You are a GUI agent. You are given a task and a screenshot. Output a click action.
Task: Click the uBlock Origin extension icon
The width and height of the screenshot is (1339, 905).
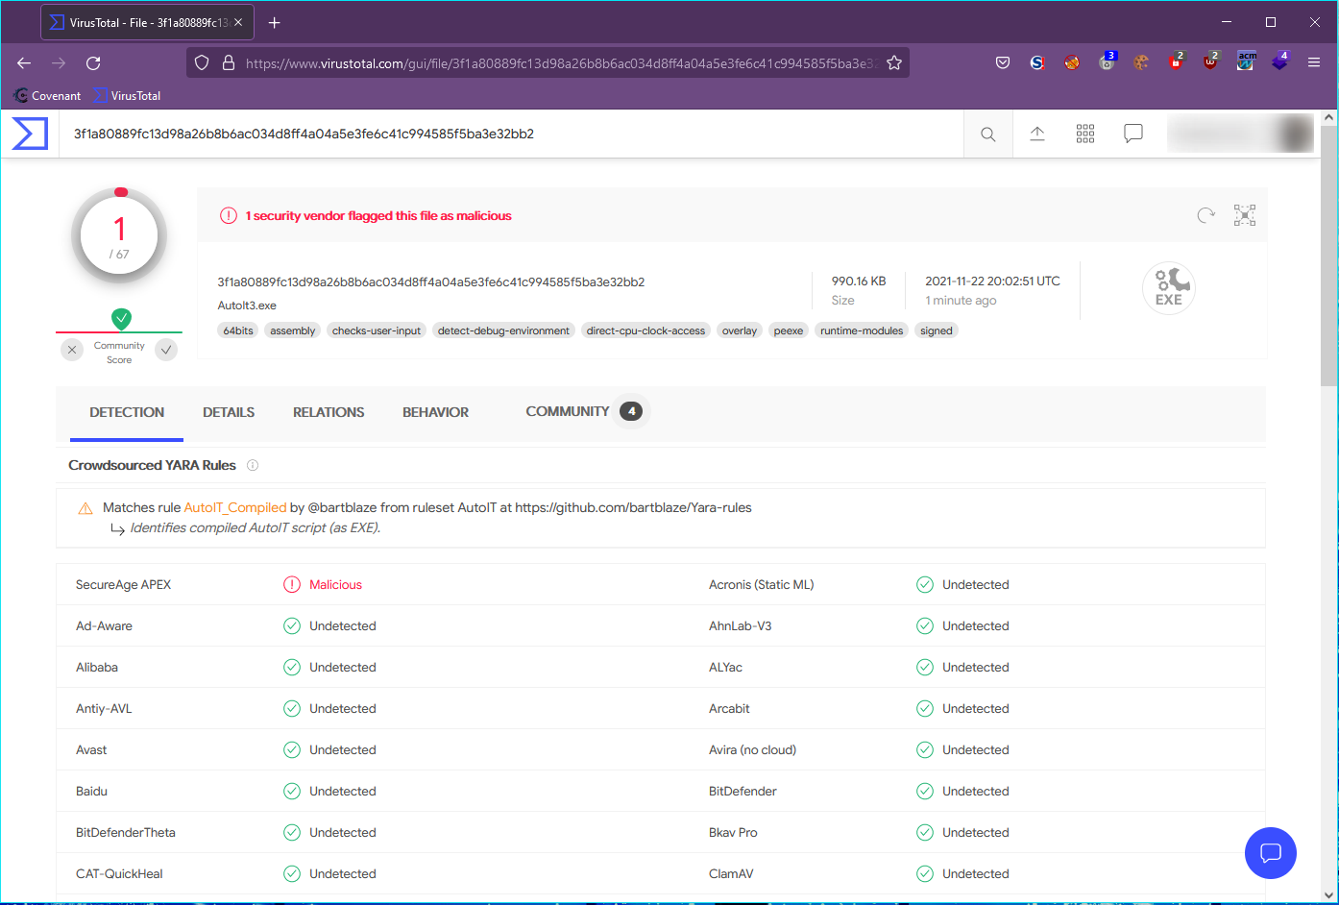tap(1210, 61)
